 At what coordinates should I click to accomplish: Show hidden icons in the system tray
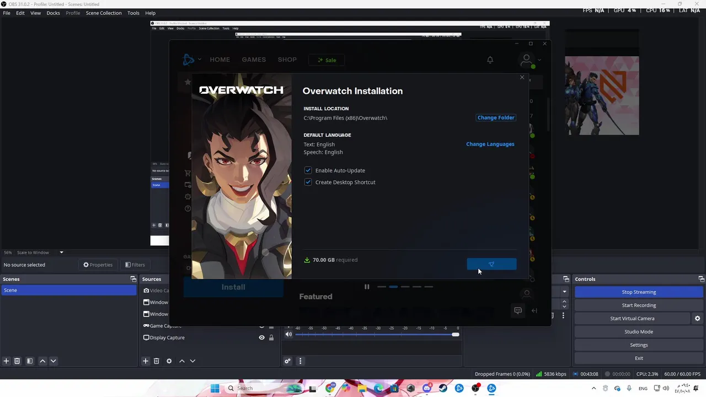click(593, 388)
